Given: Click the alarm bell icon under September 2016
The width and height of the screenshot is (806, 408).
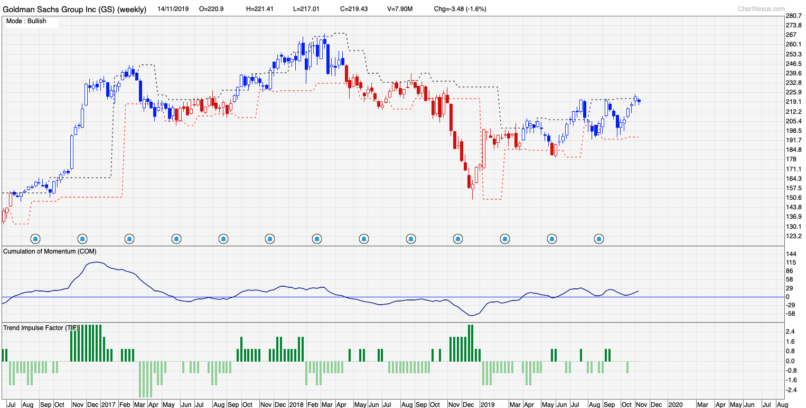Looking at the screenshot, I should [35, 238].
